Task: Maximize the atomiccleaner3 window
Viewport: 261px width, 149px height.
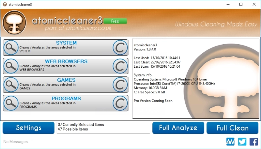Action: (241, 5)
